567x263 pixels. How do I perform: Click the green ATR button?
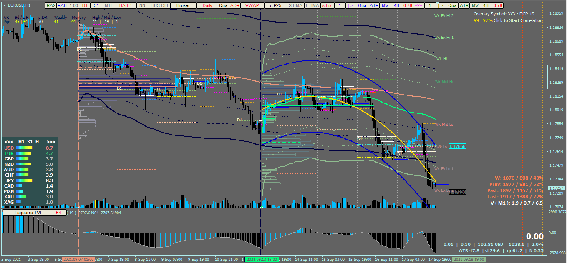(x=464, y=5)
